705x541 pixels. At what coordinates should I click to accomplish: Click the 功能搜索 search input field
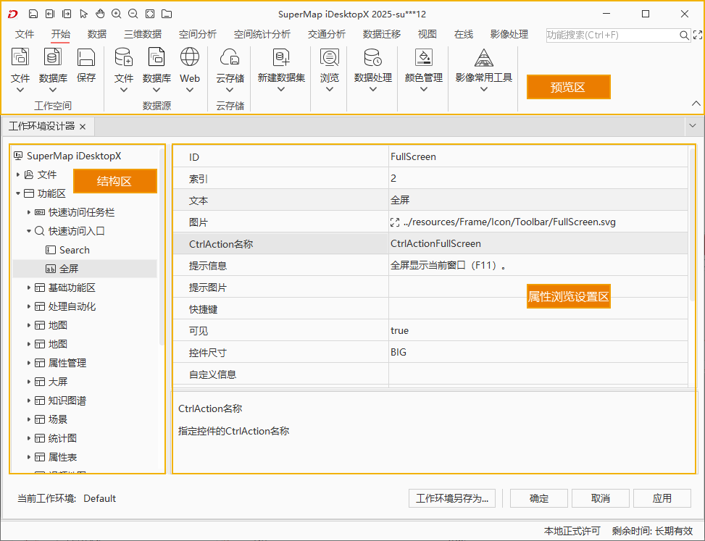pyautogui.click(x=611, y=35)
